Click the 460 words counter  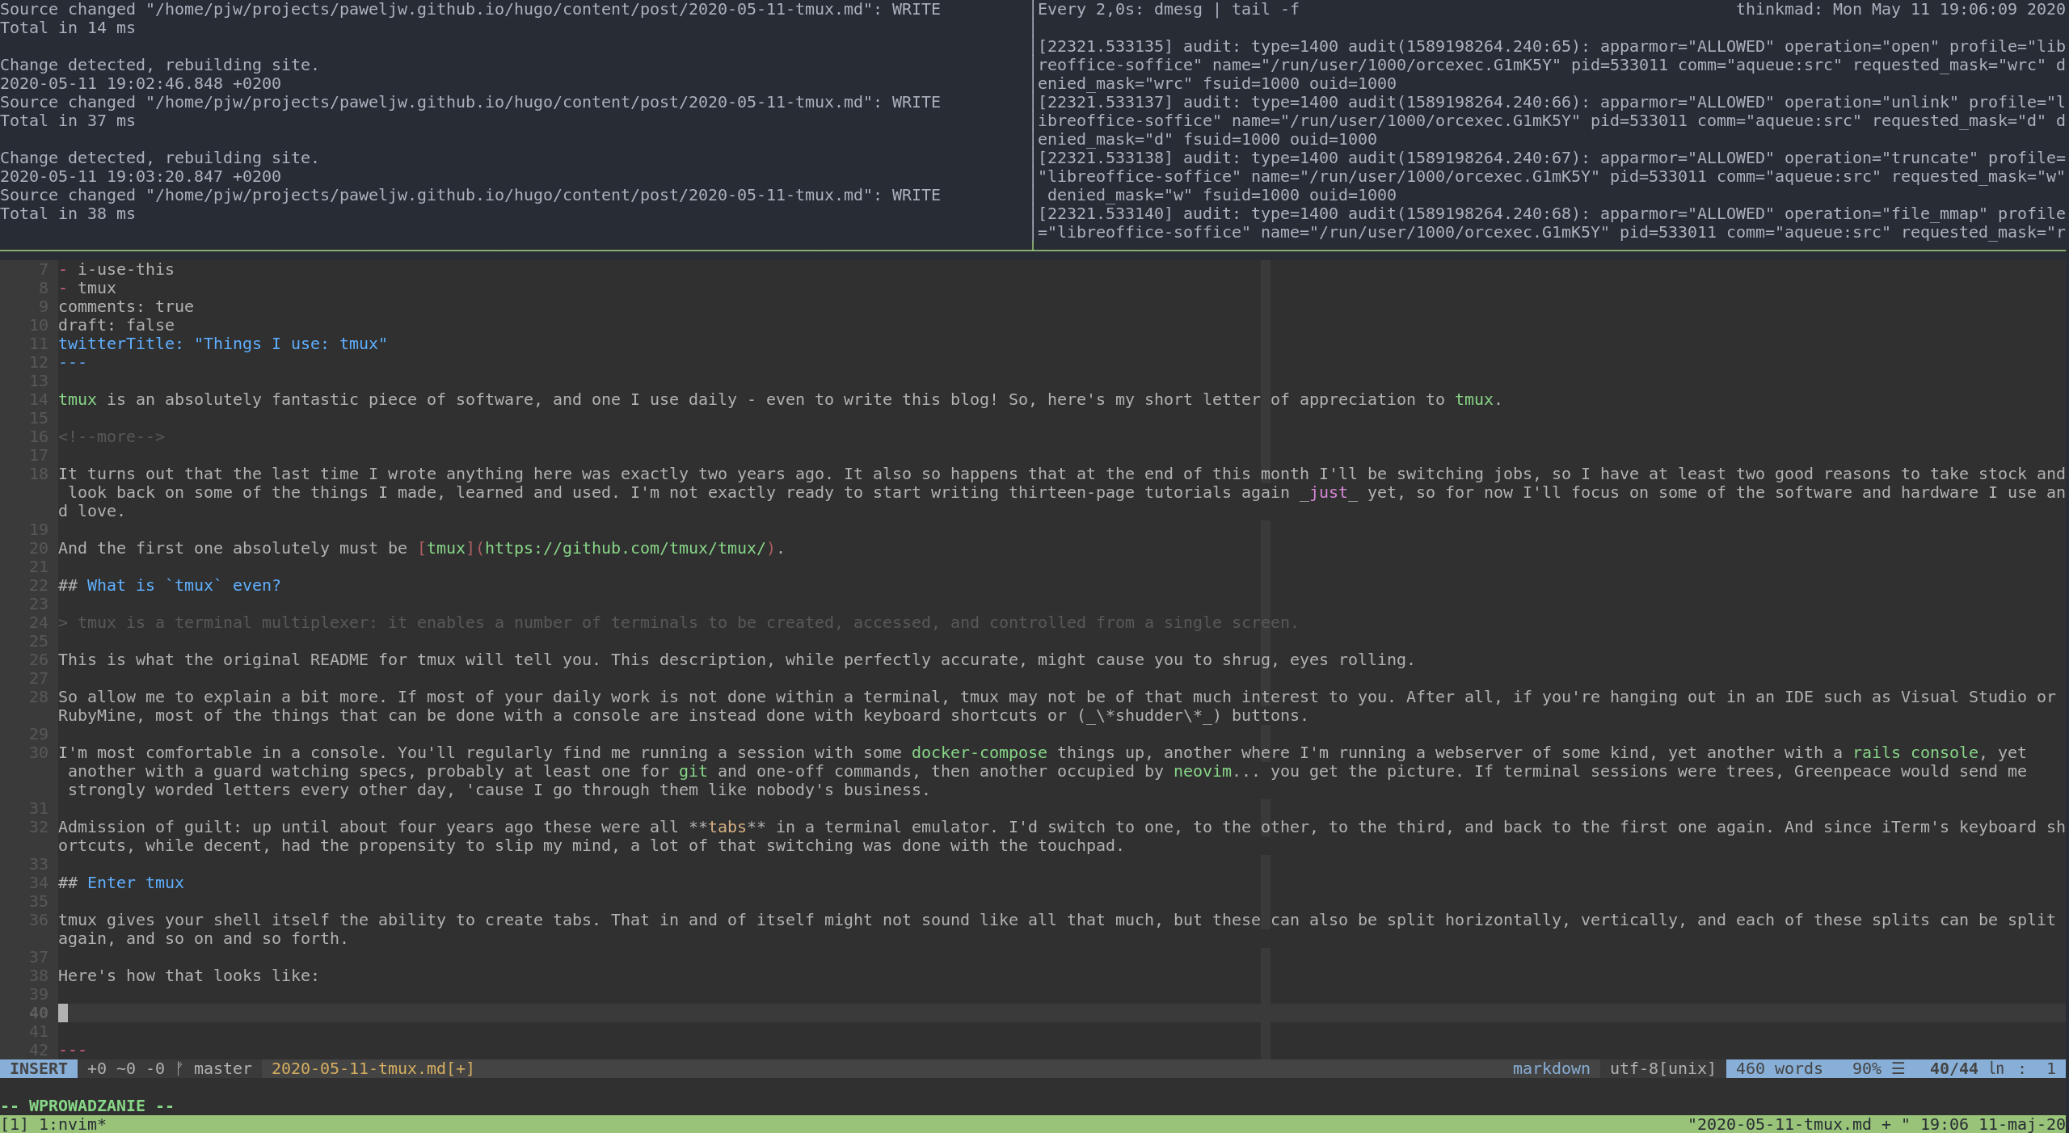click(x=1779, y=1068)
